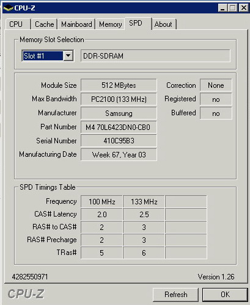
Task: Go to the Mainboard tab
Action: click(76, 24)
